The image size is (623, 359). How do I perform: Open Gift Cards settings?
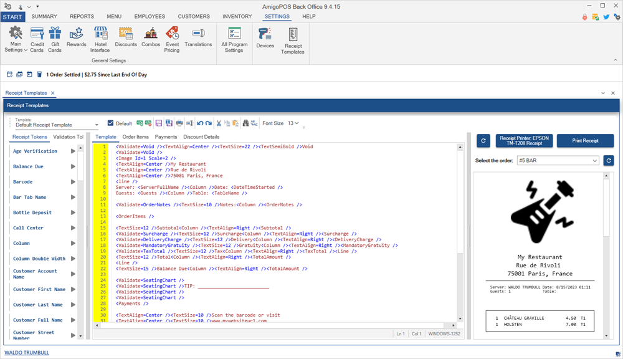point(55,39)
